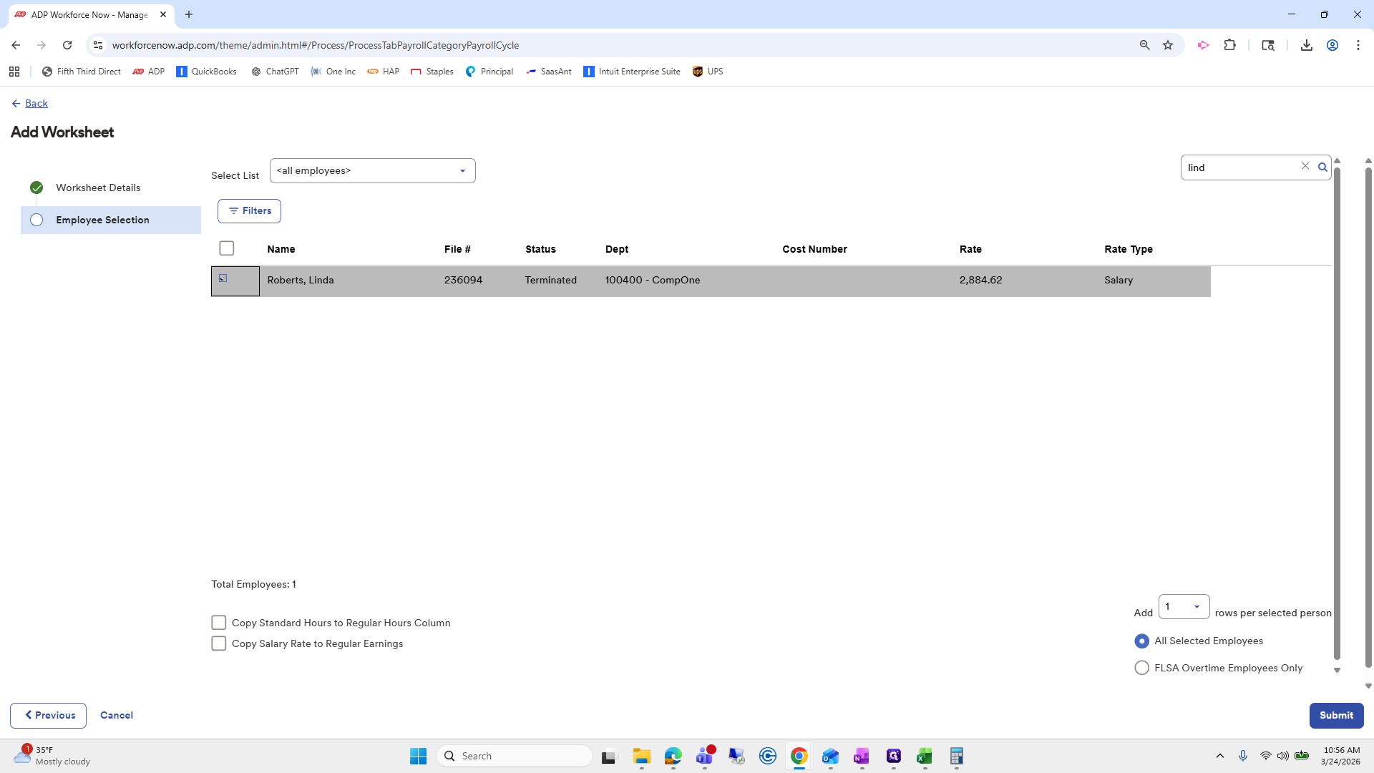Open the Select List employees dropdown
This screenshot has height=773, width=1374.
372,170
